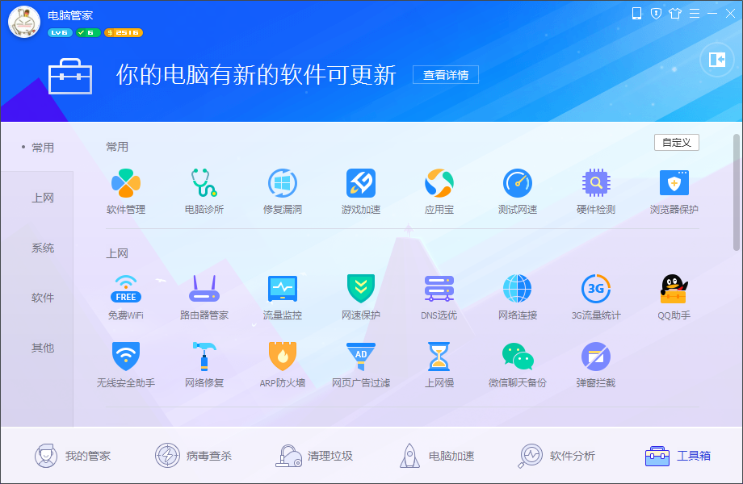This screenshot has height=484, width=743.
Task: Click the vertical scrollbar in tool list
Action: click(737, 192)
